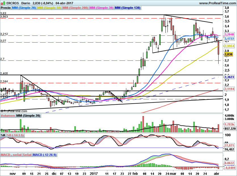The image size is (237, 176).
Task: Click the 3,1722 blue moving average tag
Action: tap(229, 39)
